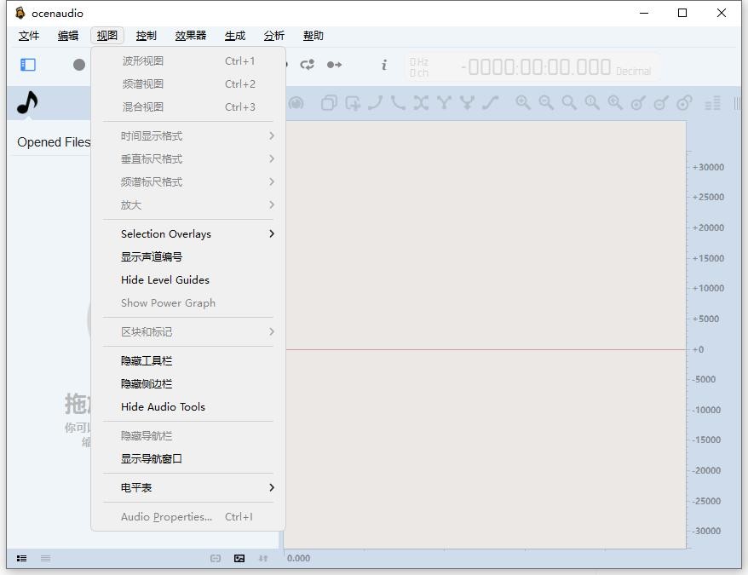748x575 pixels.
Task: Toggle Hide Level Guides option
Action: [x=188, y=279]
